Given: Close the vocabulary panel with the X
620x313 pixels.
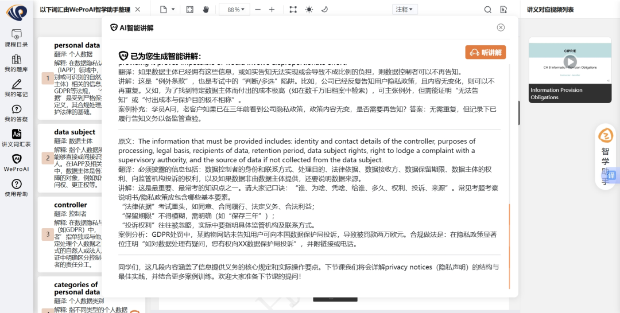Looking at the screenshot, I should pos(138,9).
